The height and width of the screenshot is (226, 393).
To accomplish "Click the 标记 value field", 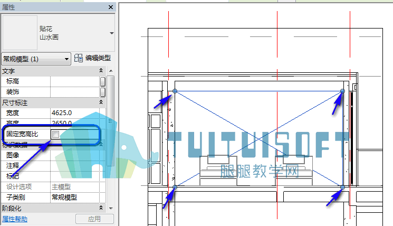I will point(75,176).
